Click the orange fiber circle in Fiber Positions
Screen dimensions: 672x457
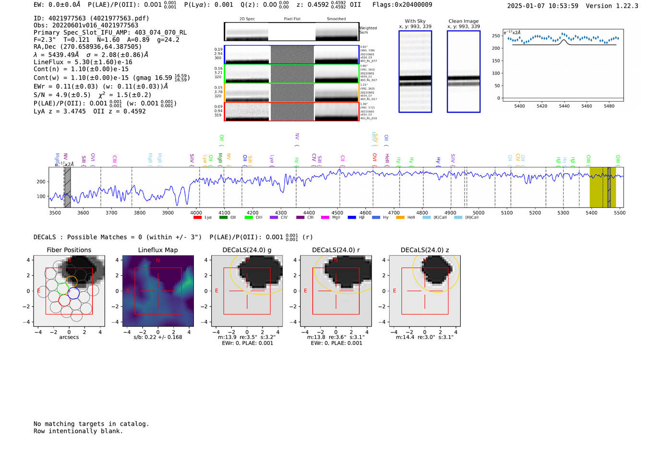71,282
